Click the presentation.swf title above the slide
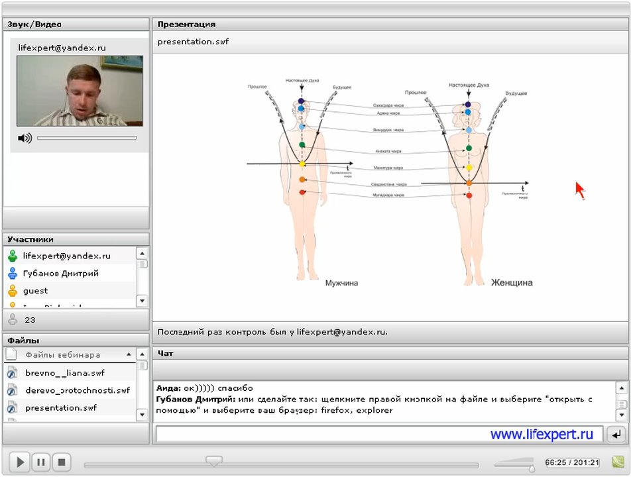 point(193,42)
